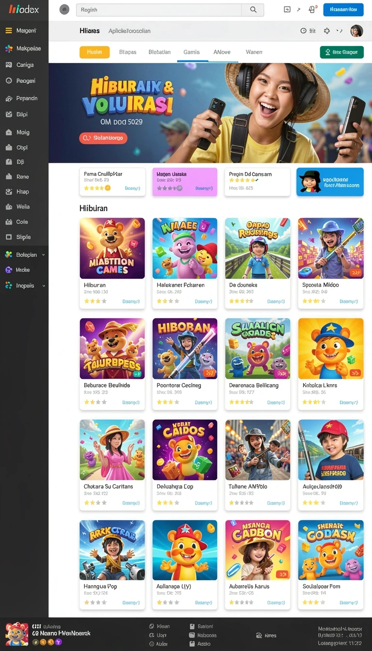Open the settings gear icon near avatar
This screenshot has width=372, height=651.
coord(327,31)
